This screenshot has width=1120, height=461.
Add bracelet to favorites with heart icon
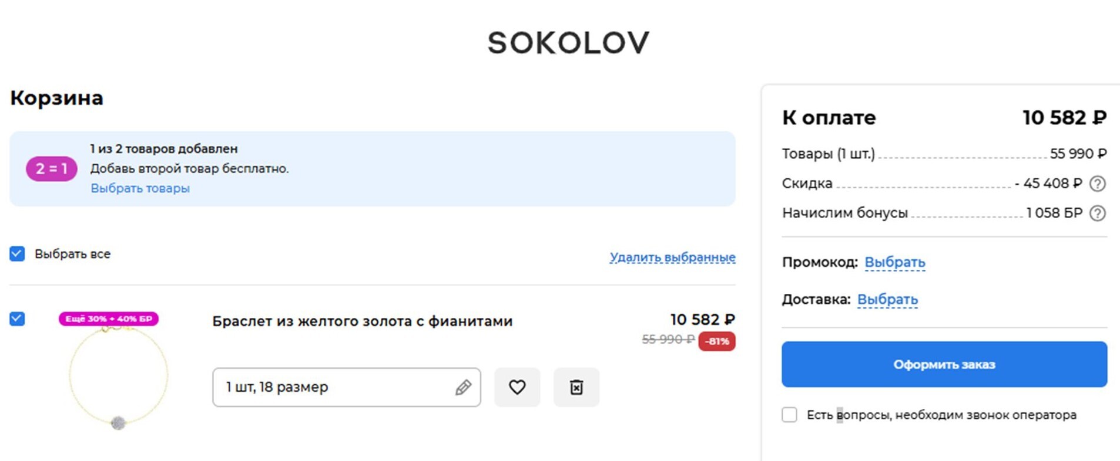517,387
